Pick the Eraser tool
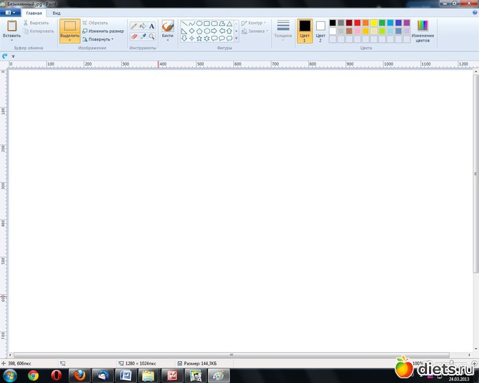Viewport: 479px width, 383px height. point(134,36)
